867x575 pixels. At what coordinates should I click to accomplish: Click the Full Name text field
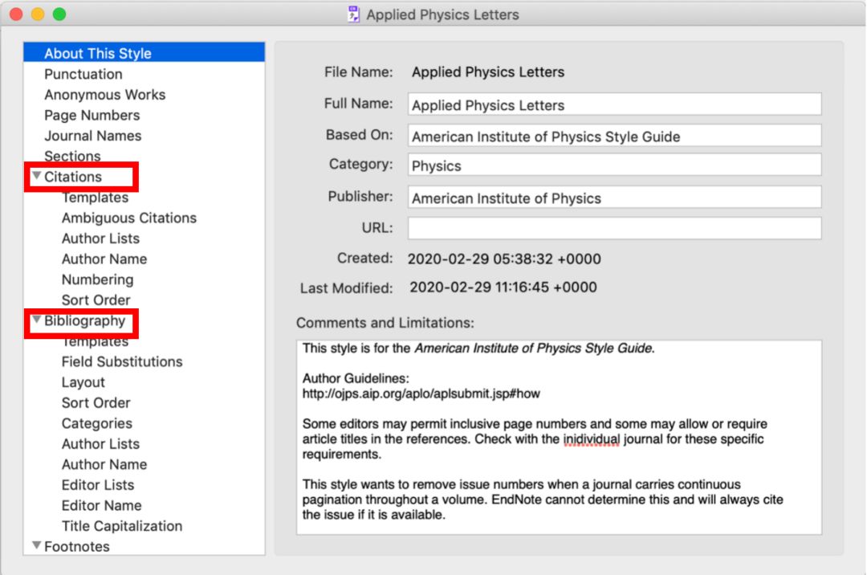click(x=614, y=104)
